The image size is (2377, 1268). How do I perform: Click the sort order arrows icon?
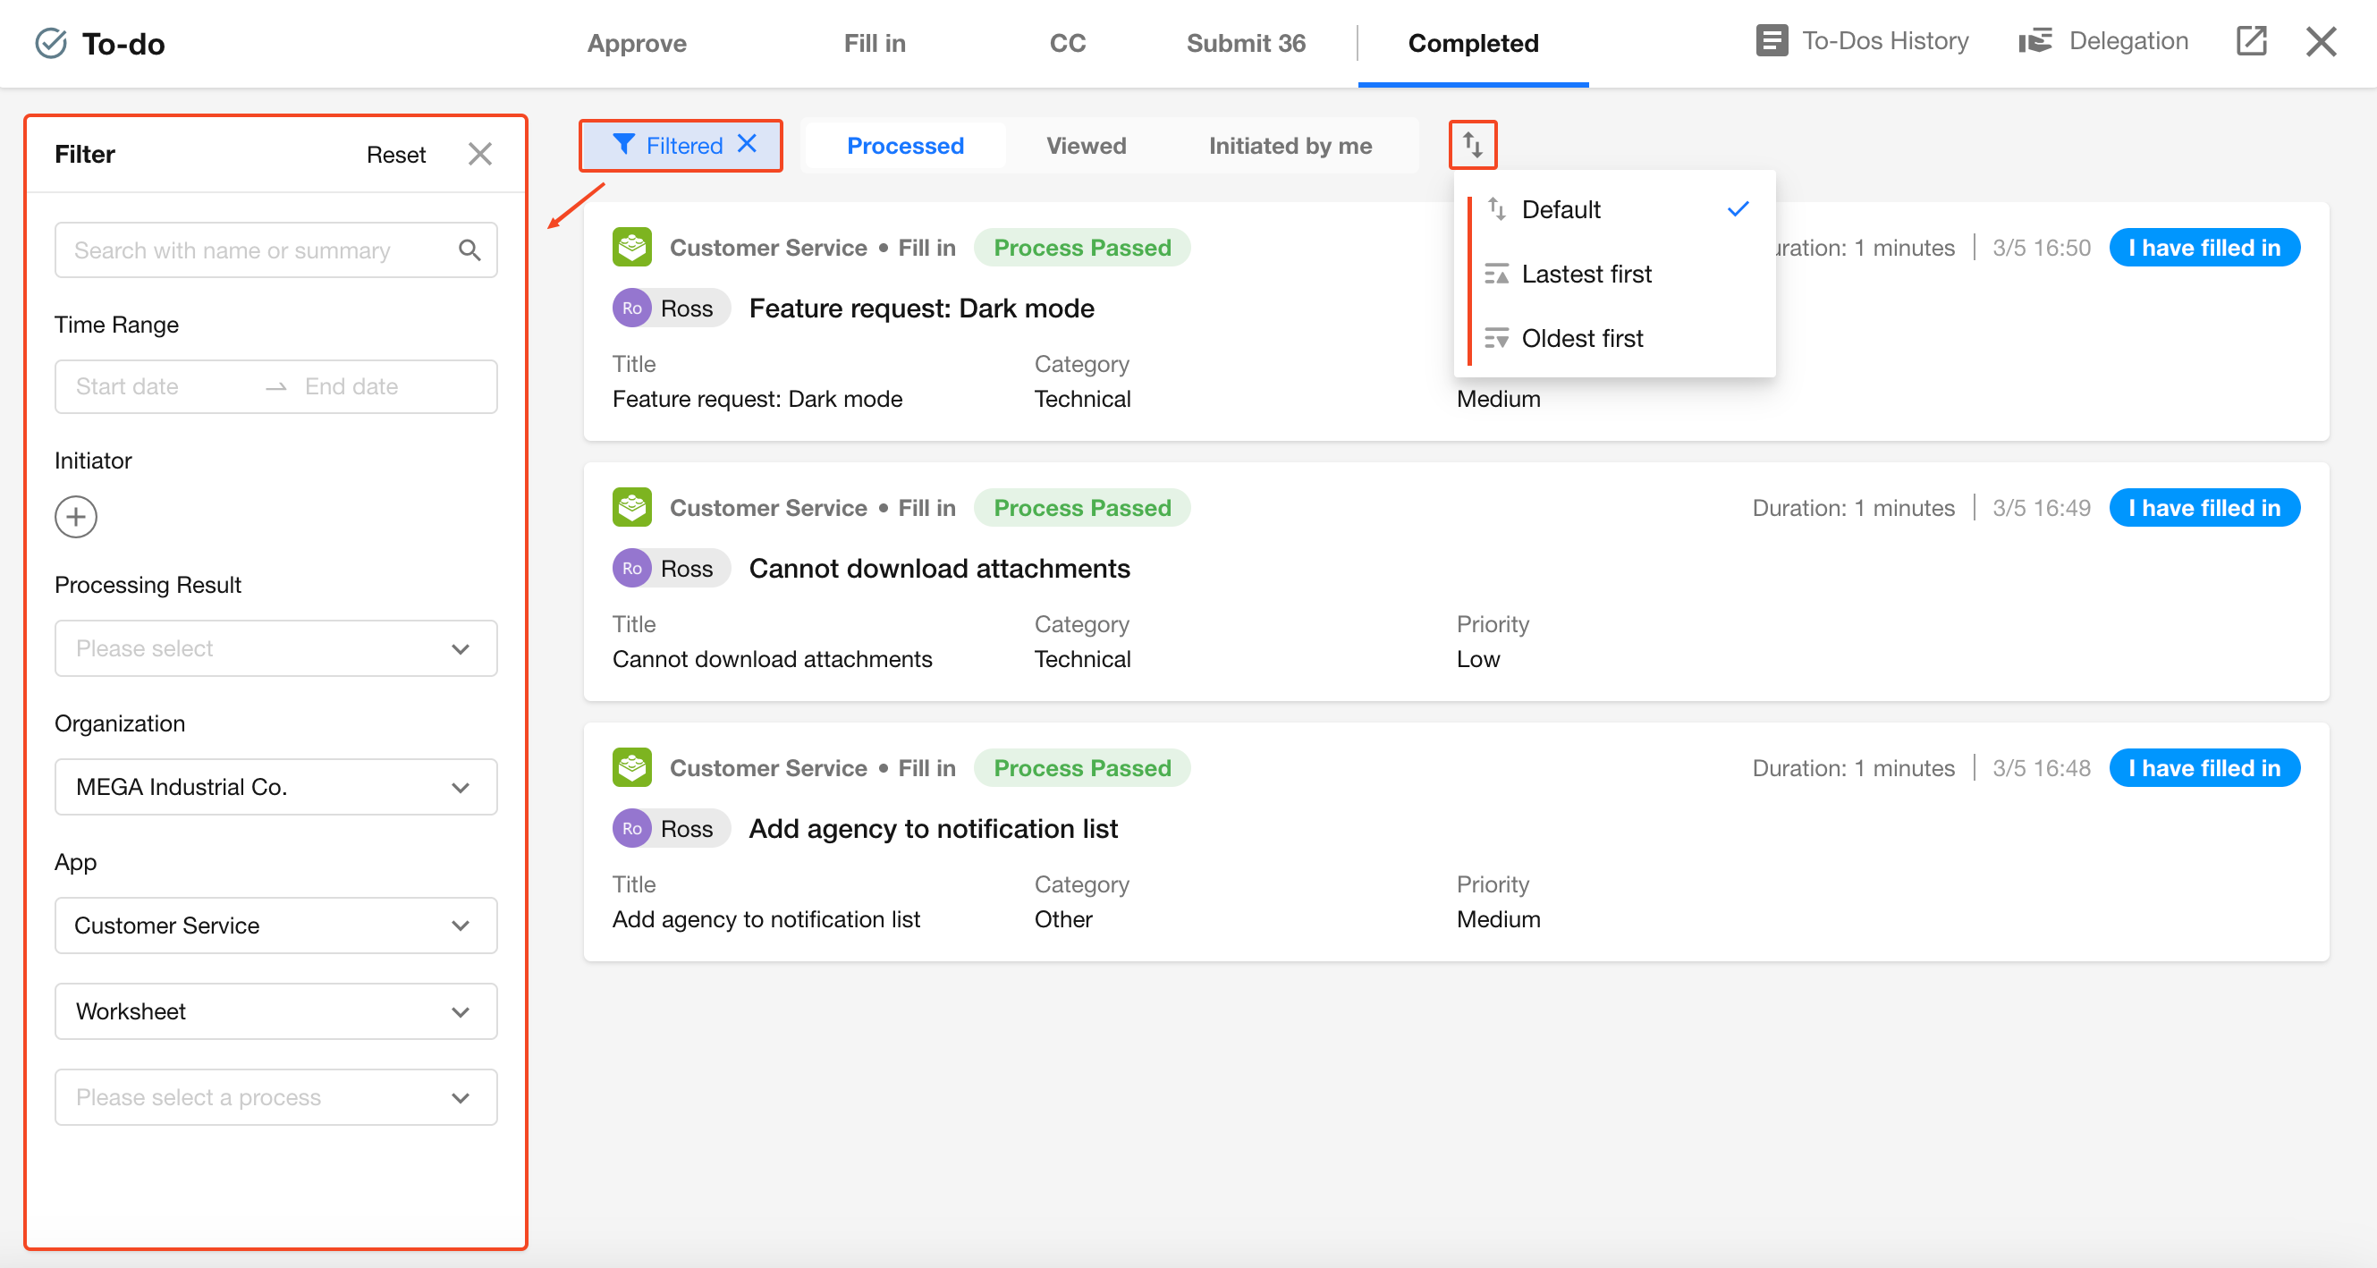coord(1473,145)
